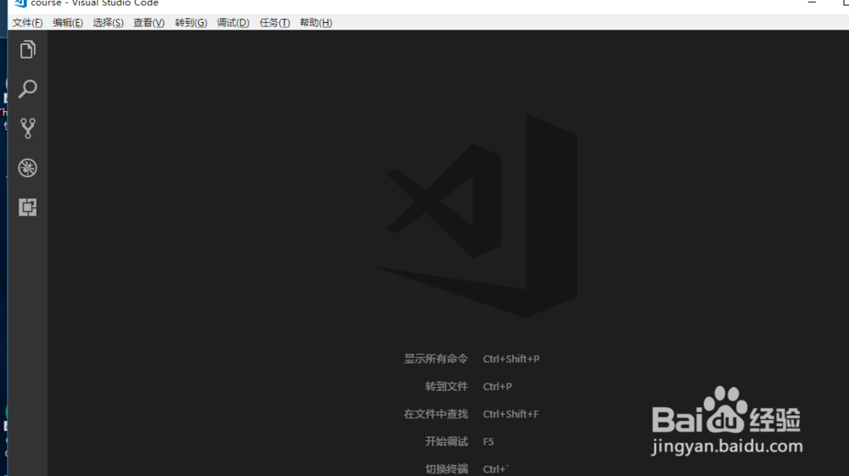Click the 开始调试 label
The width and height of the screenshot is (849, 476).
pyautogui.click(x=447, y=441)
